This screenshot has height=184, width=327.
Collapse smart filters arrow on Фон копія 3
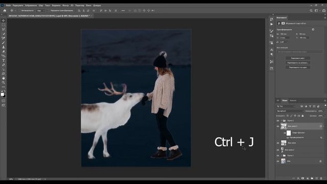(x=323, y=126)
